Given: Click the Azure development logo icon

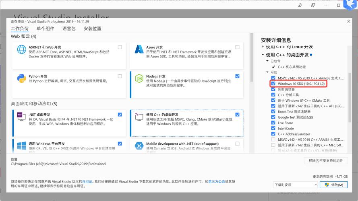Looking at the screenshot, I should point(139,49).
